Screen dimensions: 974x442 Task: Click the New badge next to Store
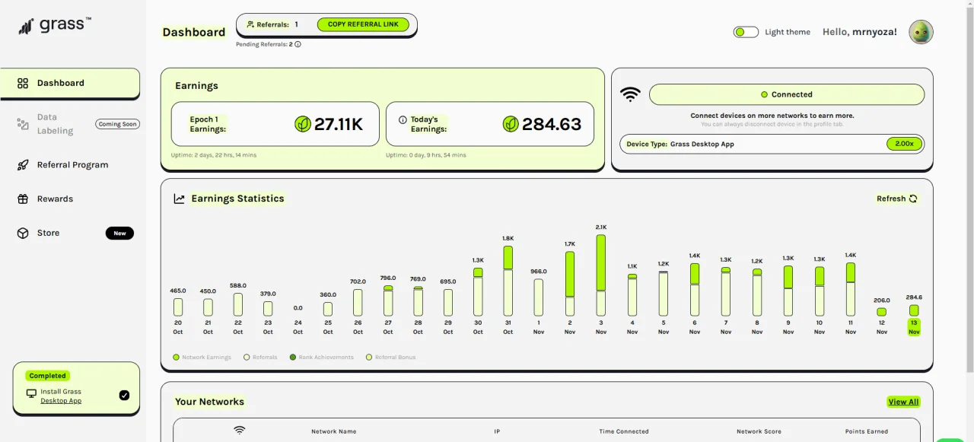click(x=119, y=234)
